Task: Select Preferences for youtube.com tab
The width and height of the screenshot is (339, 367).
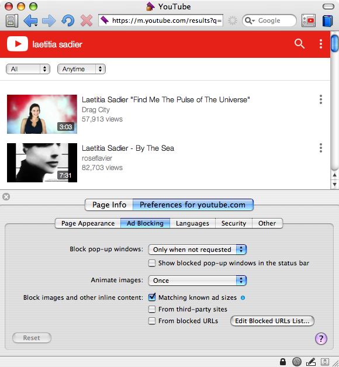Action: pyautogui.click(x=193, y=205)
